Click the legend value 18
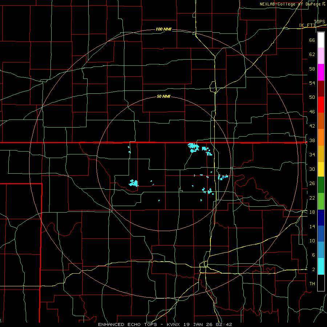Image resolution: width=327 pixels, height=327 pixels. click(312, 212)
